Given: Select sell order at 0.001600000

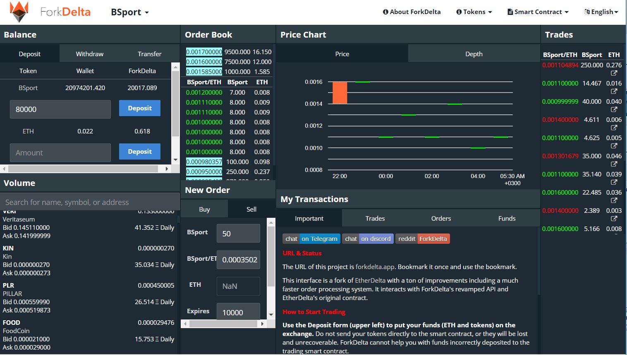Looking at the screenshot, I should [x=228, y=62].
